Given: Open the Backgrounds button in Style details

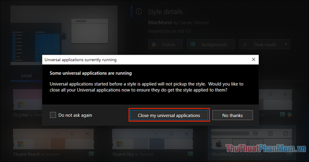Looking at the screenshot, I should (x=211, y=44).
